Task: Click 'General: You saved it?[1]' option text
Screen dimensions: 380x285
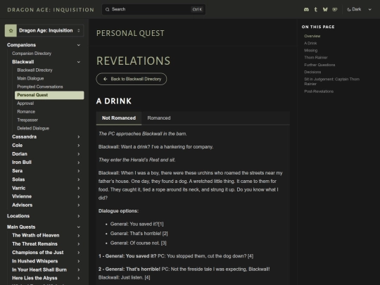Action: [137, 224]
